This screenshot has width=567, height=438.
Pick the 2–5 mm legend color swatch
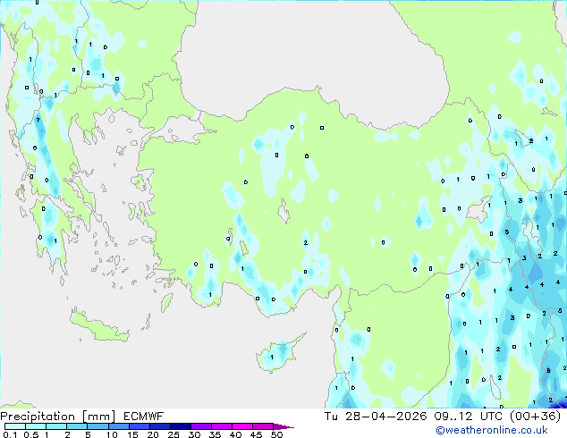click(x=77, y=426)
